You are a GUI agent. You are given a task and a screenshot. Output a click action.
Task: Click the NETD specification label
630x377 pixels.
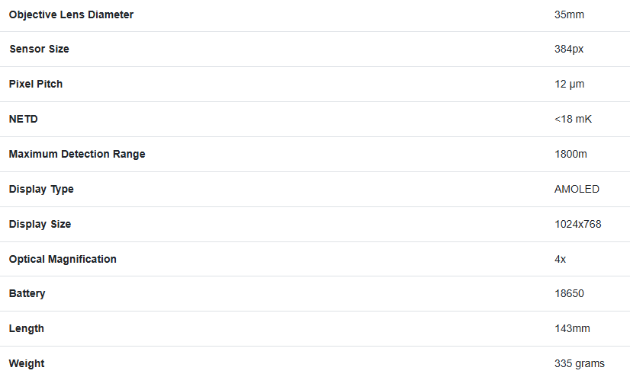pos(24,119)
